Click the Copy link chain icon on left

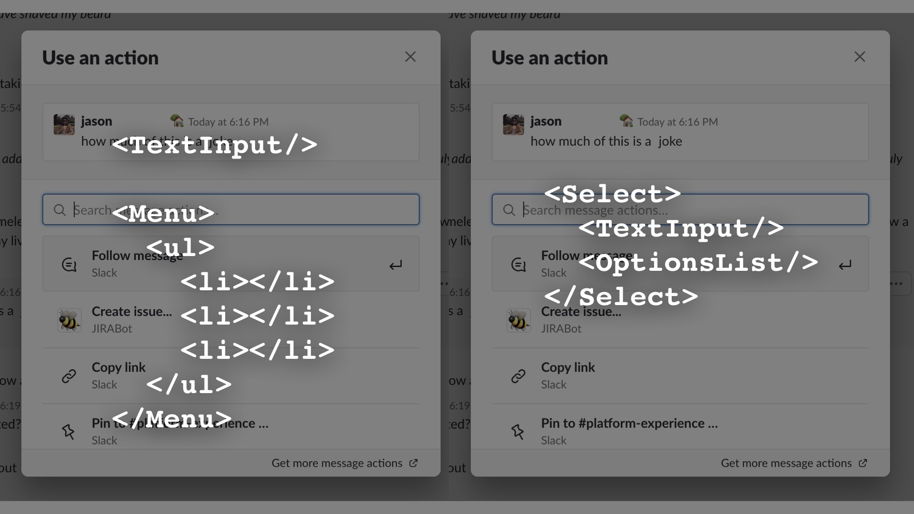pyautogui.click(x=69, y=376)
